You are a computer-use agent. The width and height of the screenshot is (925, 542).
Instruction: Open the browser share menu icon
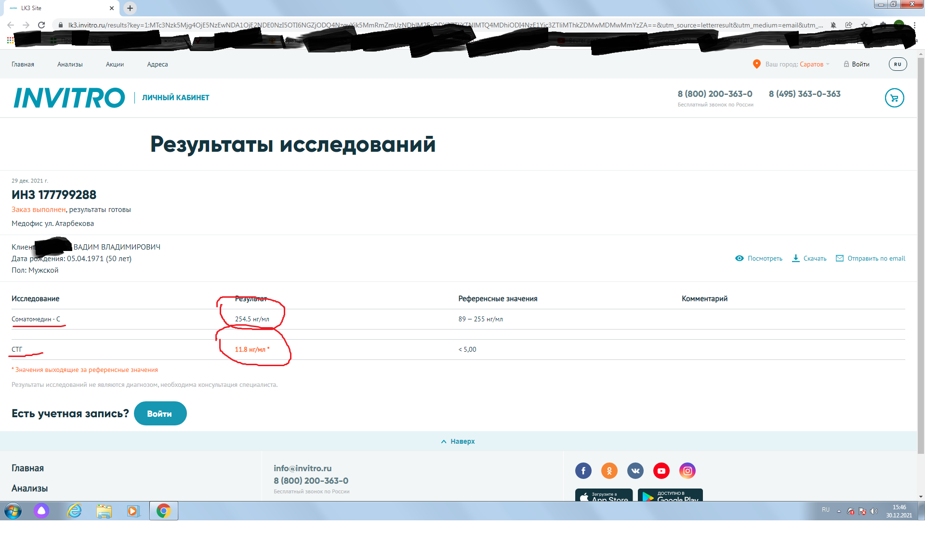pyautogui.click(x=849, y=25)
